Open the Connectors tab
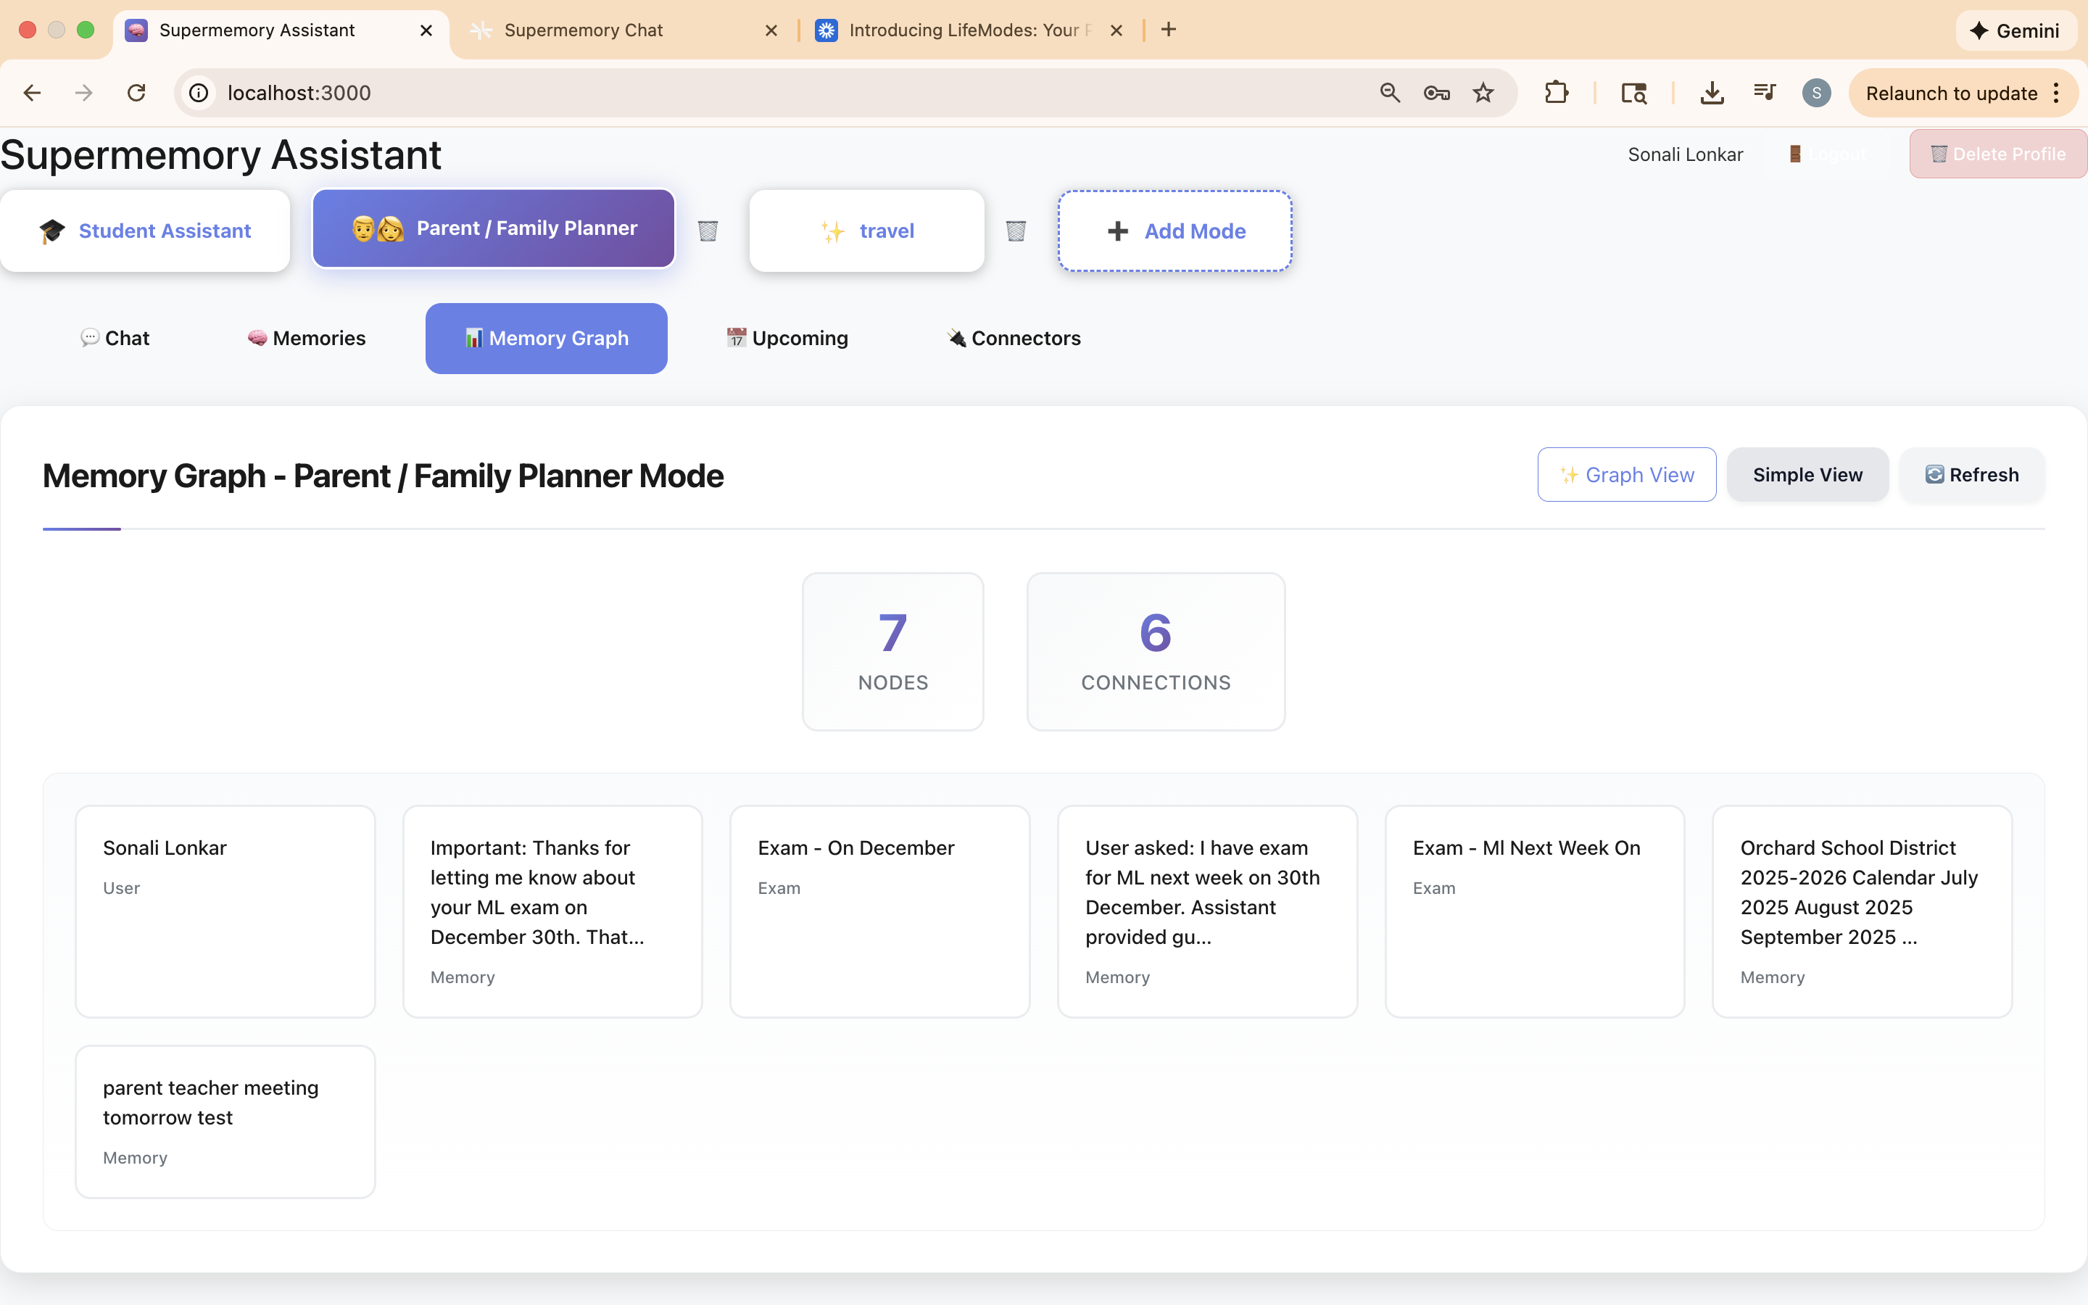 click(1014, 339)
